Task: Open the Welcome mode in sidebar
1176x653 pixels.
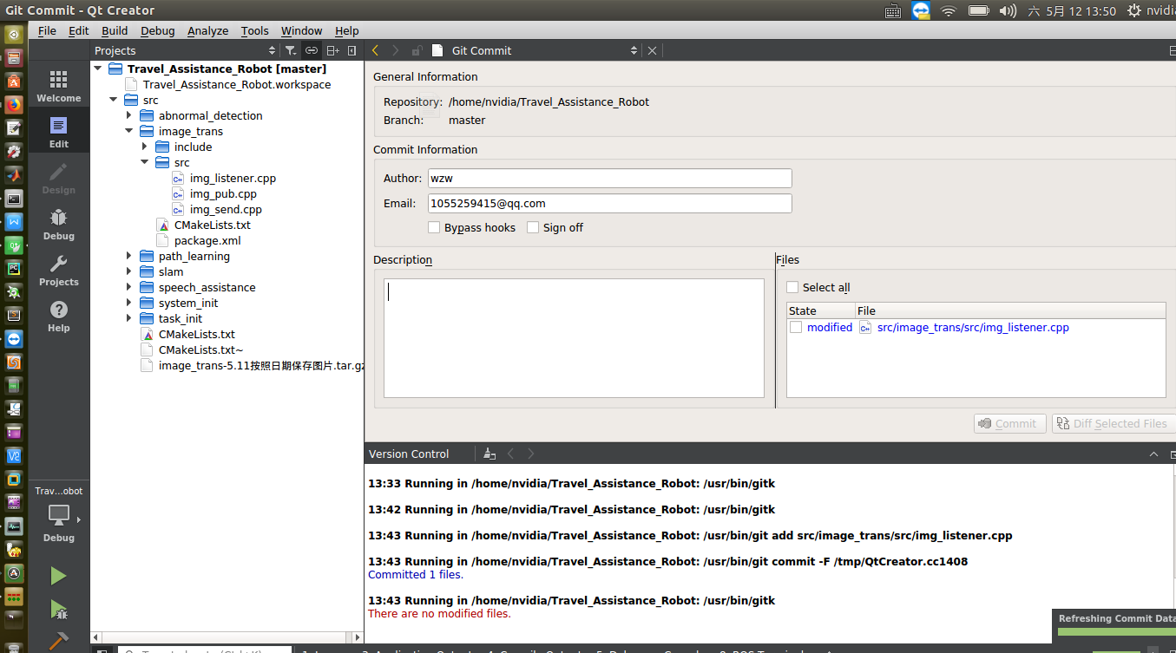Action: point(58,87)
